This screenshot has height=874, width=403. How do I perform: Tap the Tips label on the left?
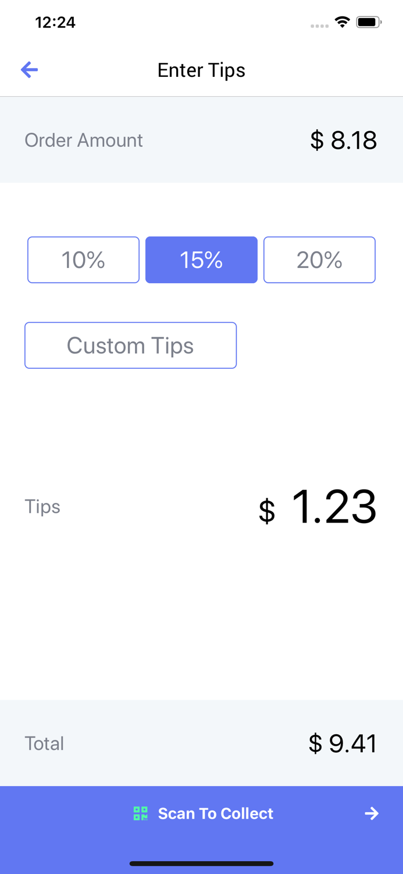42,507
